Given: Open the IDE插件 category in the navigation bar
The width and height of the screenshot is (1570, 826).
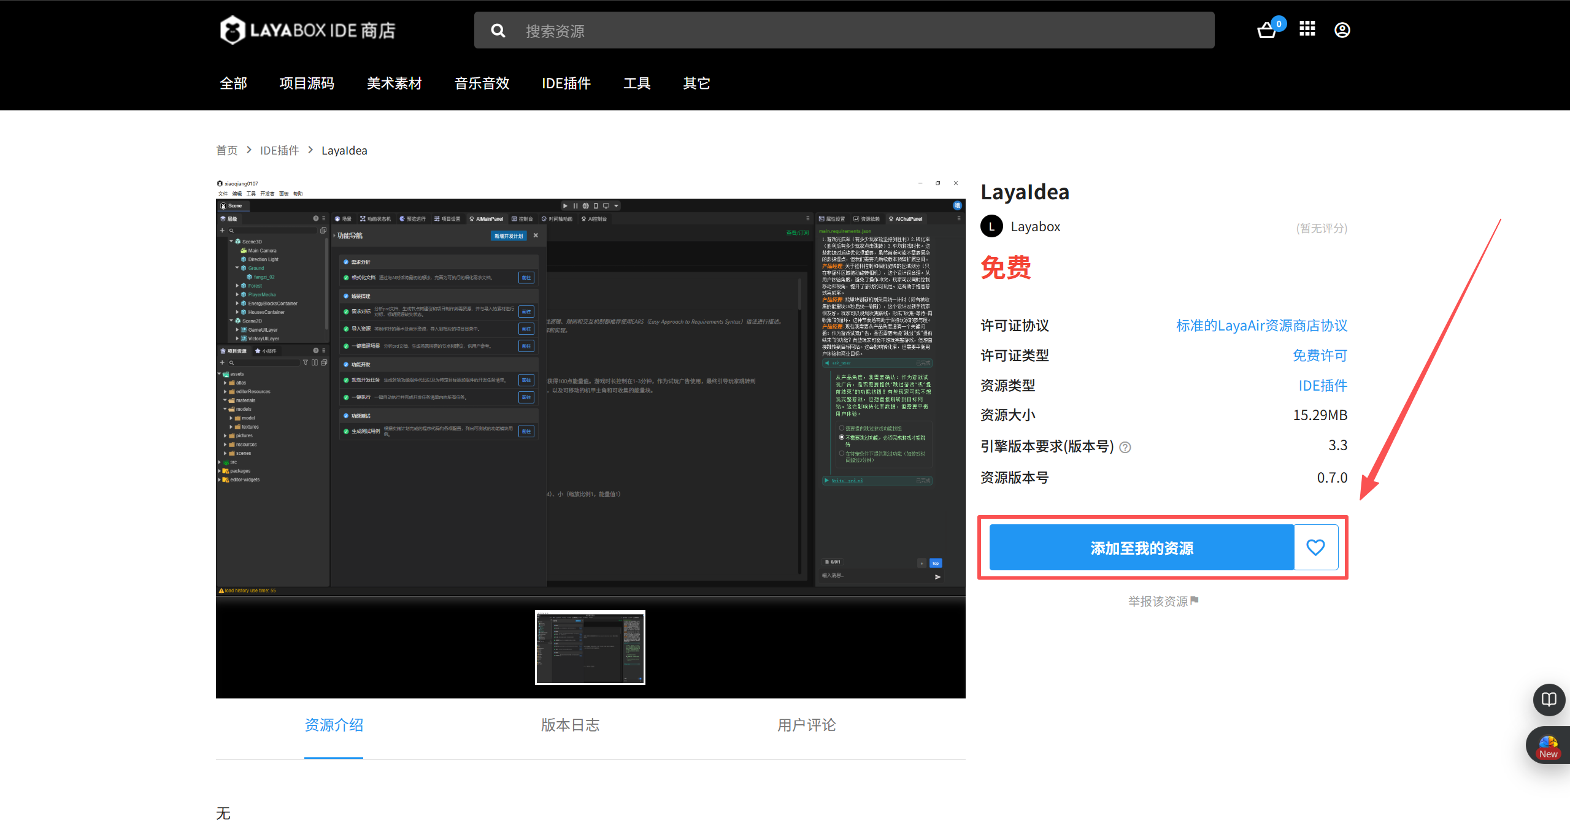Looking at the screenshot, I should pos(566,83).
